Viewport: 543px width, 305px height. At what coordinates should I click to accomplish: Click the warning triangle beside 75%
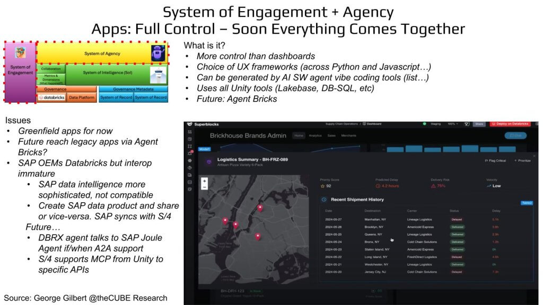(433, 186)
